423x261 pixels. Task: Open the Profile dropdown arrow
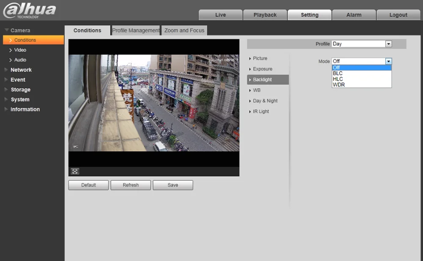coord(388,44)
